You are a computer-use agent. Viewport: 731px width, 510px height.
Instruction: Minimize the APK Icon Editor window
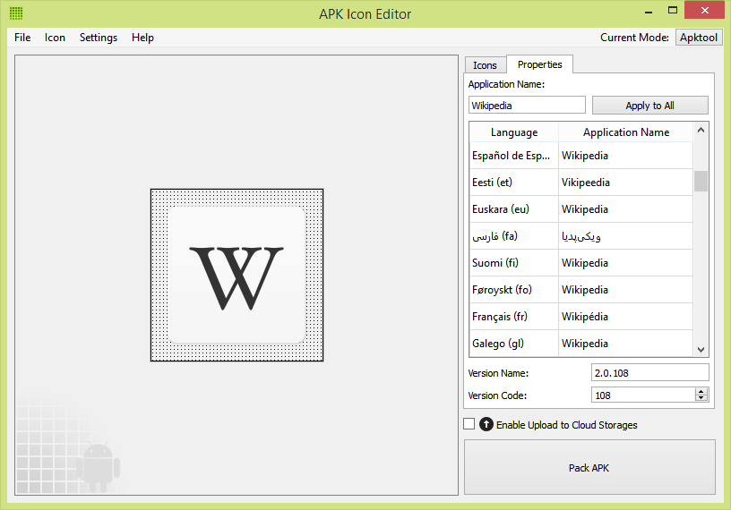pyautogui.click(x=649, y=11)
